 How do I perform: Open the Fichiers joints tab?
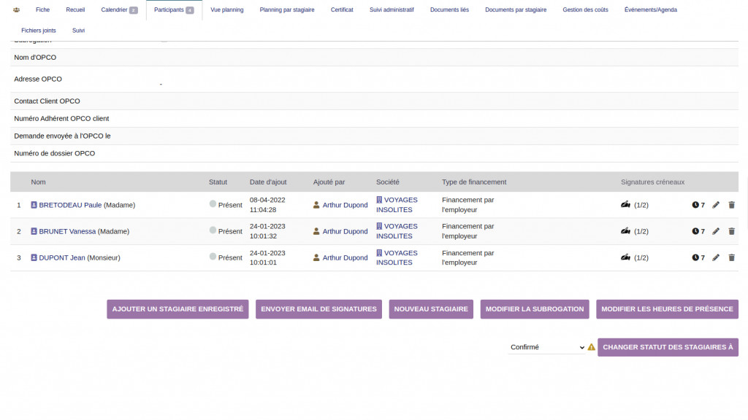(x=39, y=31)
